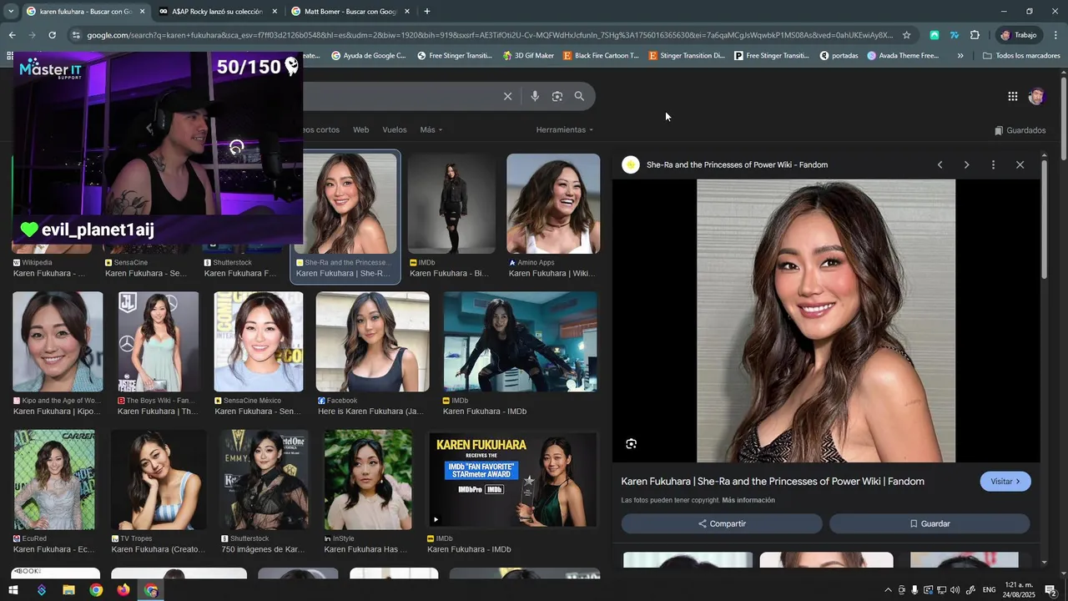Close the Matt Bomer tab
The height and width of the screenshot is (601, 1068).
tap(407, 12)
